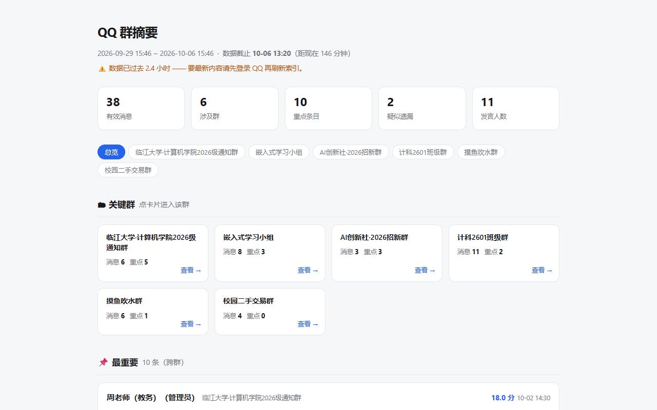The image size is (657, 410).
Task: Click the QQ 群摘要 page heading
Action: pyautogui.click(x=127, y=32)
